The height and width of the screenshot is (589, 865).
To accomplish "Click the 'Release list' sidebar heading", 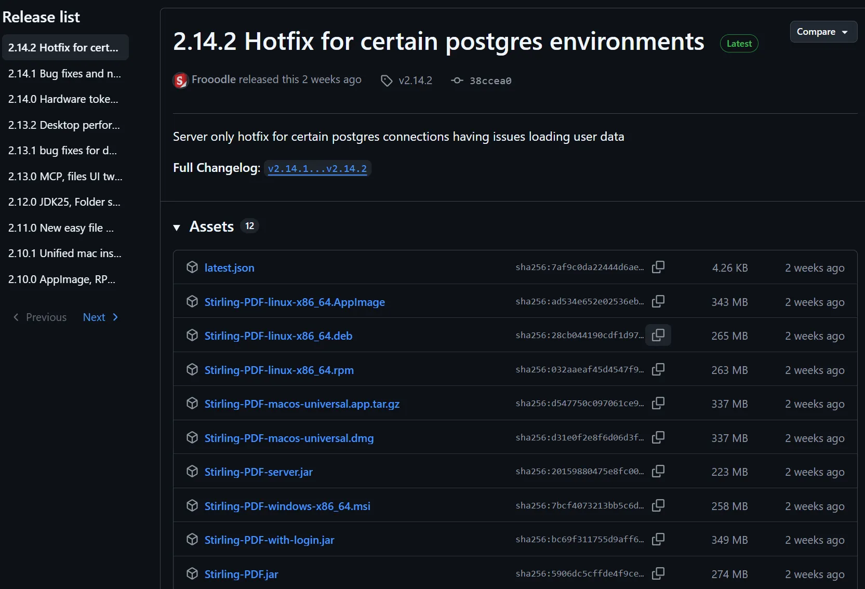I will click(41, 17).
